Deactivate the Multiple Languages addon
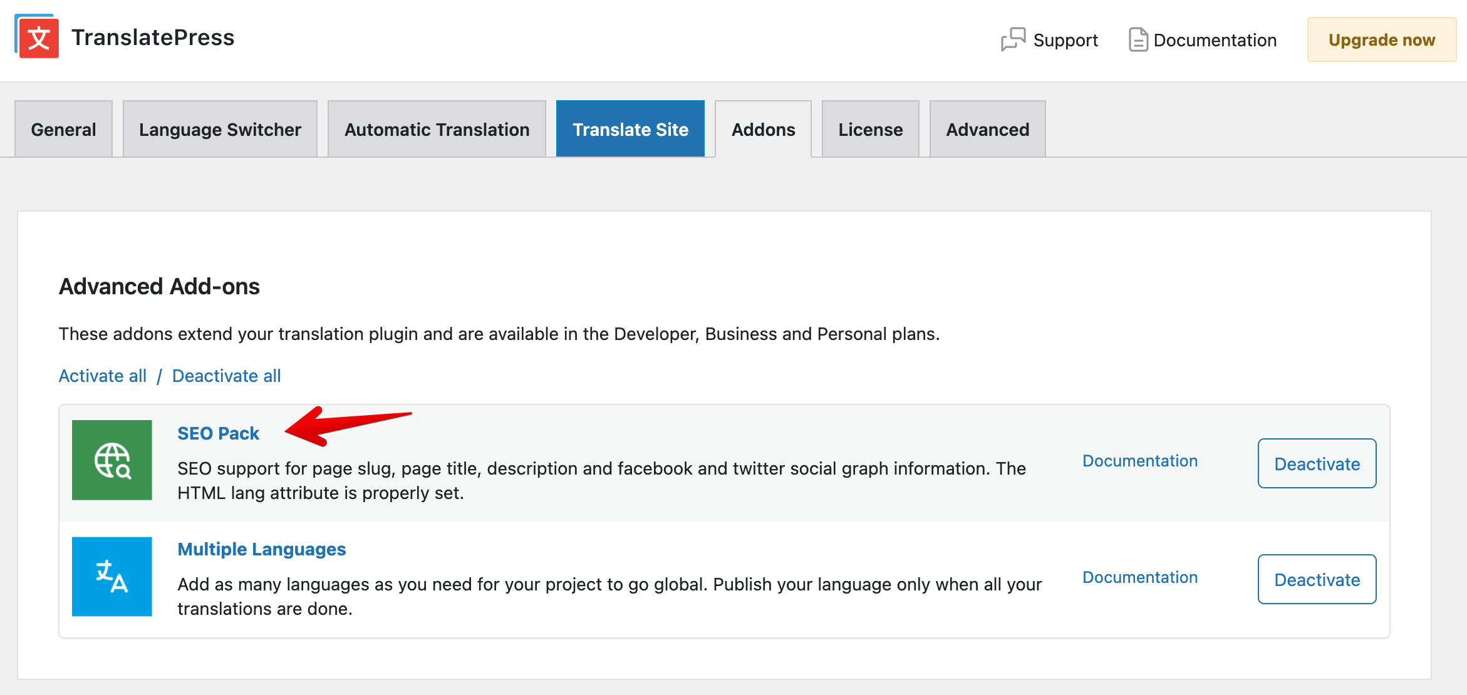1467x695 pixels. point(1317,579)
